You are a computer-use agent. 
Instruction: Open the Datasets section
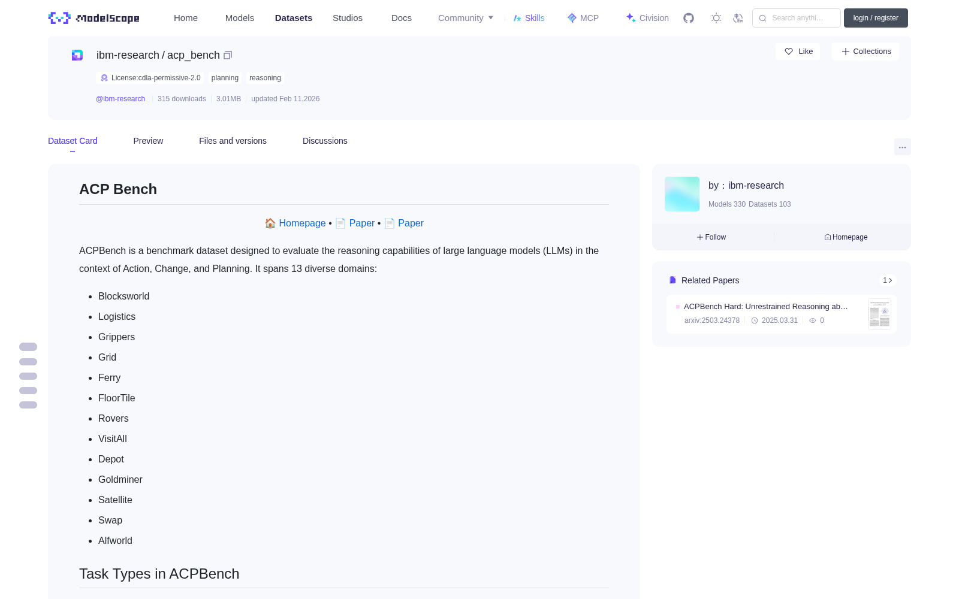pos(294,18)
